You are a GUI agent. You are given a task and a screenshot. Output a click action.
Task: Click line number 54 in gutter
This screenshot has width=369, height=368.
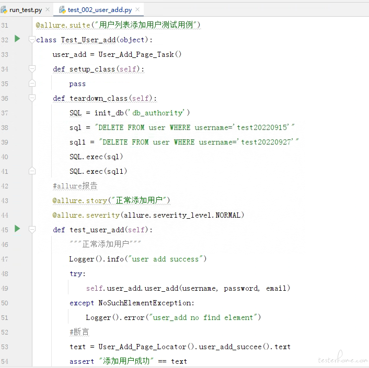5,361
